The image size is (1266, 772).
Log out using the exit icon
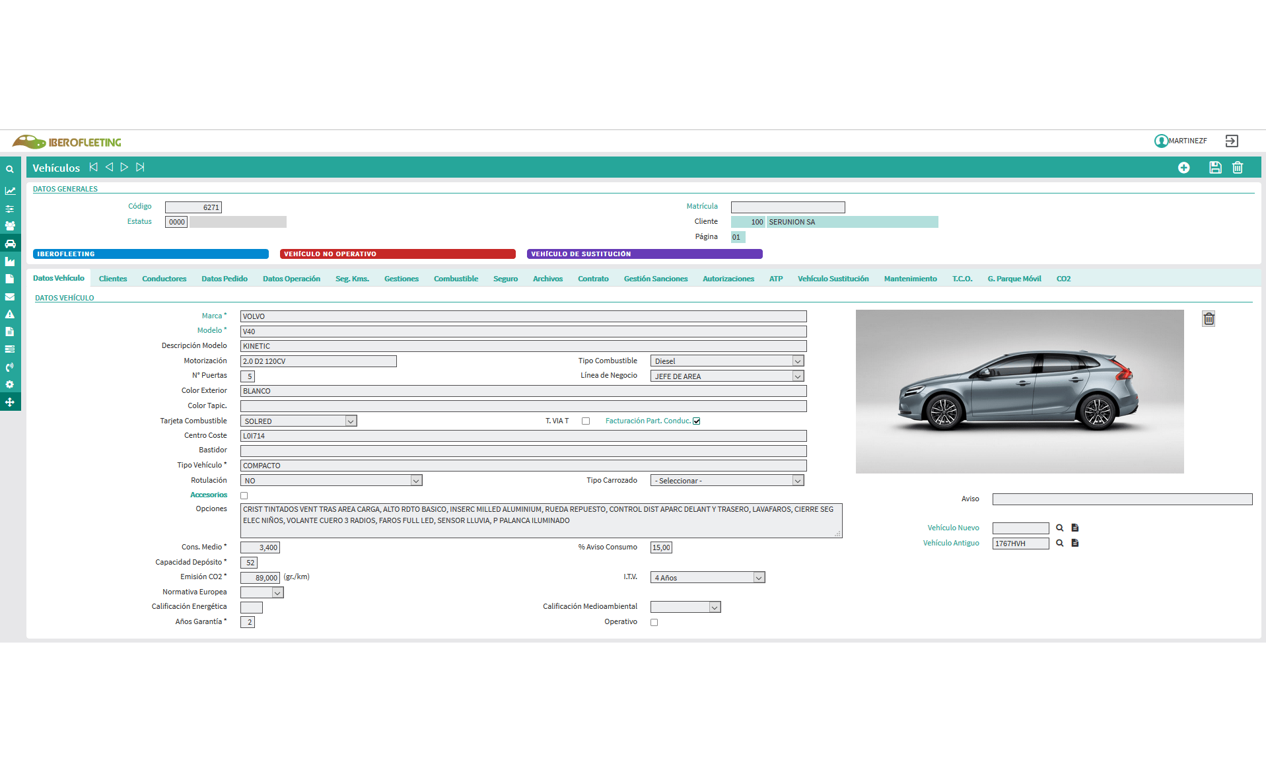(x=1232, y=141)
